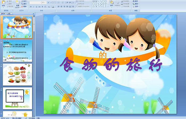Click Shape Fill (形状填充) color button
This screenshot has height=119, width=186.
pyautogui.click(x=126, y=1)
